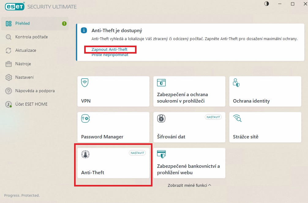Screen dimensions: 308x203
Task: Click the SECURITY ULTIMATE title text
Action: pyautogui.click(x=52, y=7)
